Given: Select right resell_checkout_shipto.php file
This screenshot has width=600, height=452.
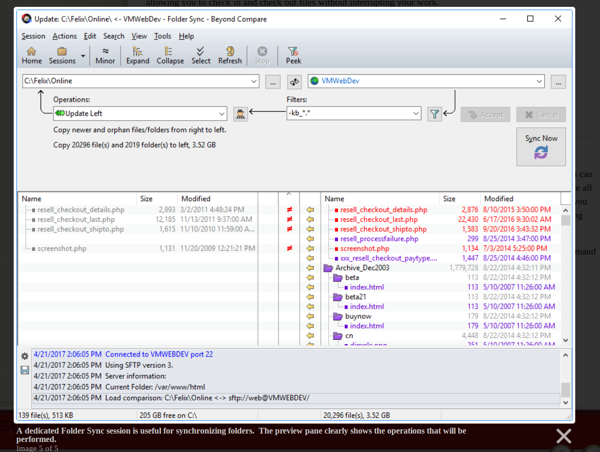Looking at the screenshot, I should pos(383,229).
